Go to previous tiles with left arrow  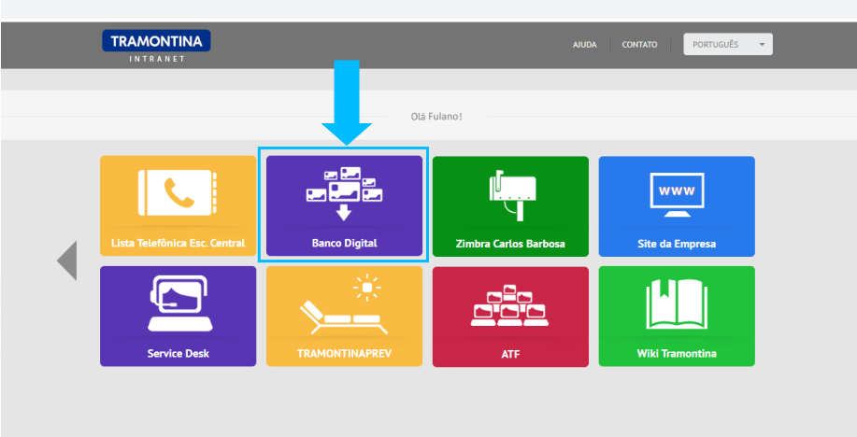(66, 261)
